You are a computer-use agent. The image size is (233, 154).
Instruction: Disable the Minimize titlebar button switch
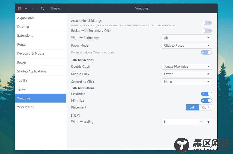coord(206,101)
